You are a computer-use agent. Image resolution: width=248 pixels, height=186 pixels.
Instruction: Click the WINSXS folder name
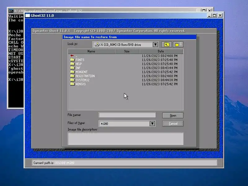click(x=81, y=84)
